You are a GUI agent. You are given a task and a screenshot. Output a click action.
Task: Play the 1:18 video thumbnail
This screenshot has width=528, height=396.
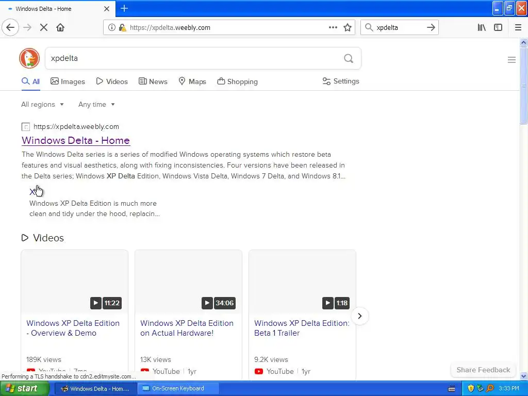[302, 282]
